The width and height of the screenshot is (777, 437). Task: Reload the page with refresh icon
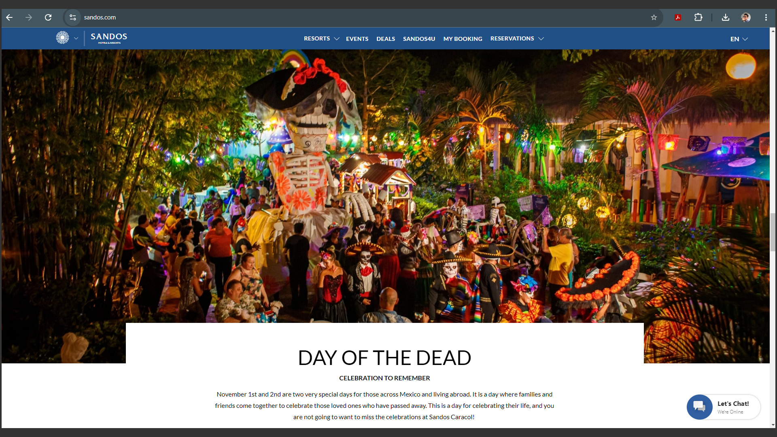click(x=48, y=17)
